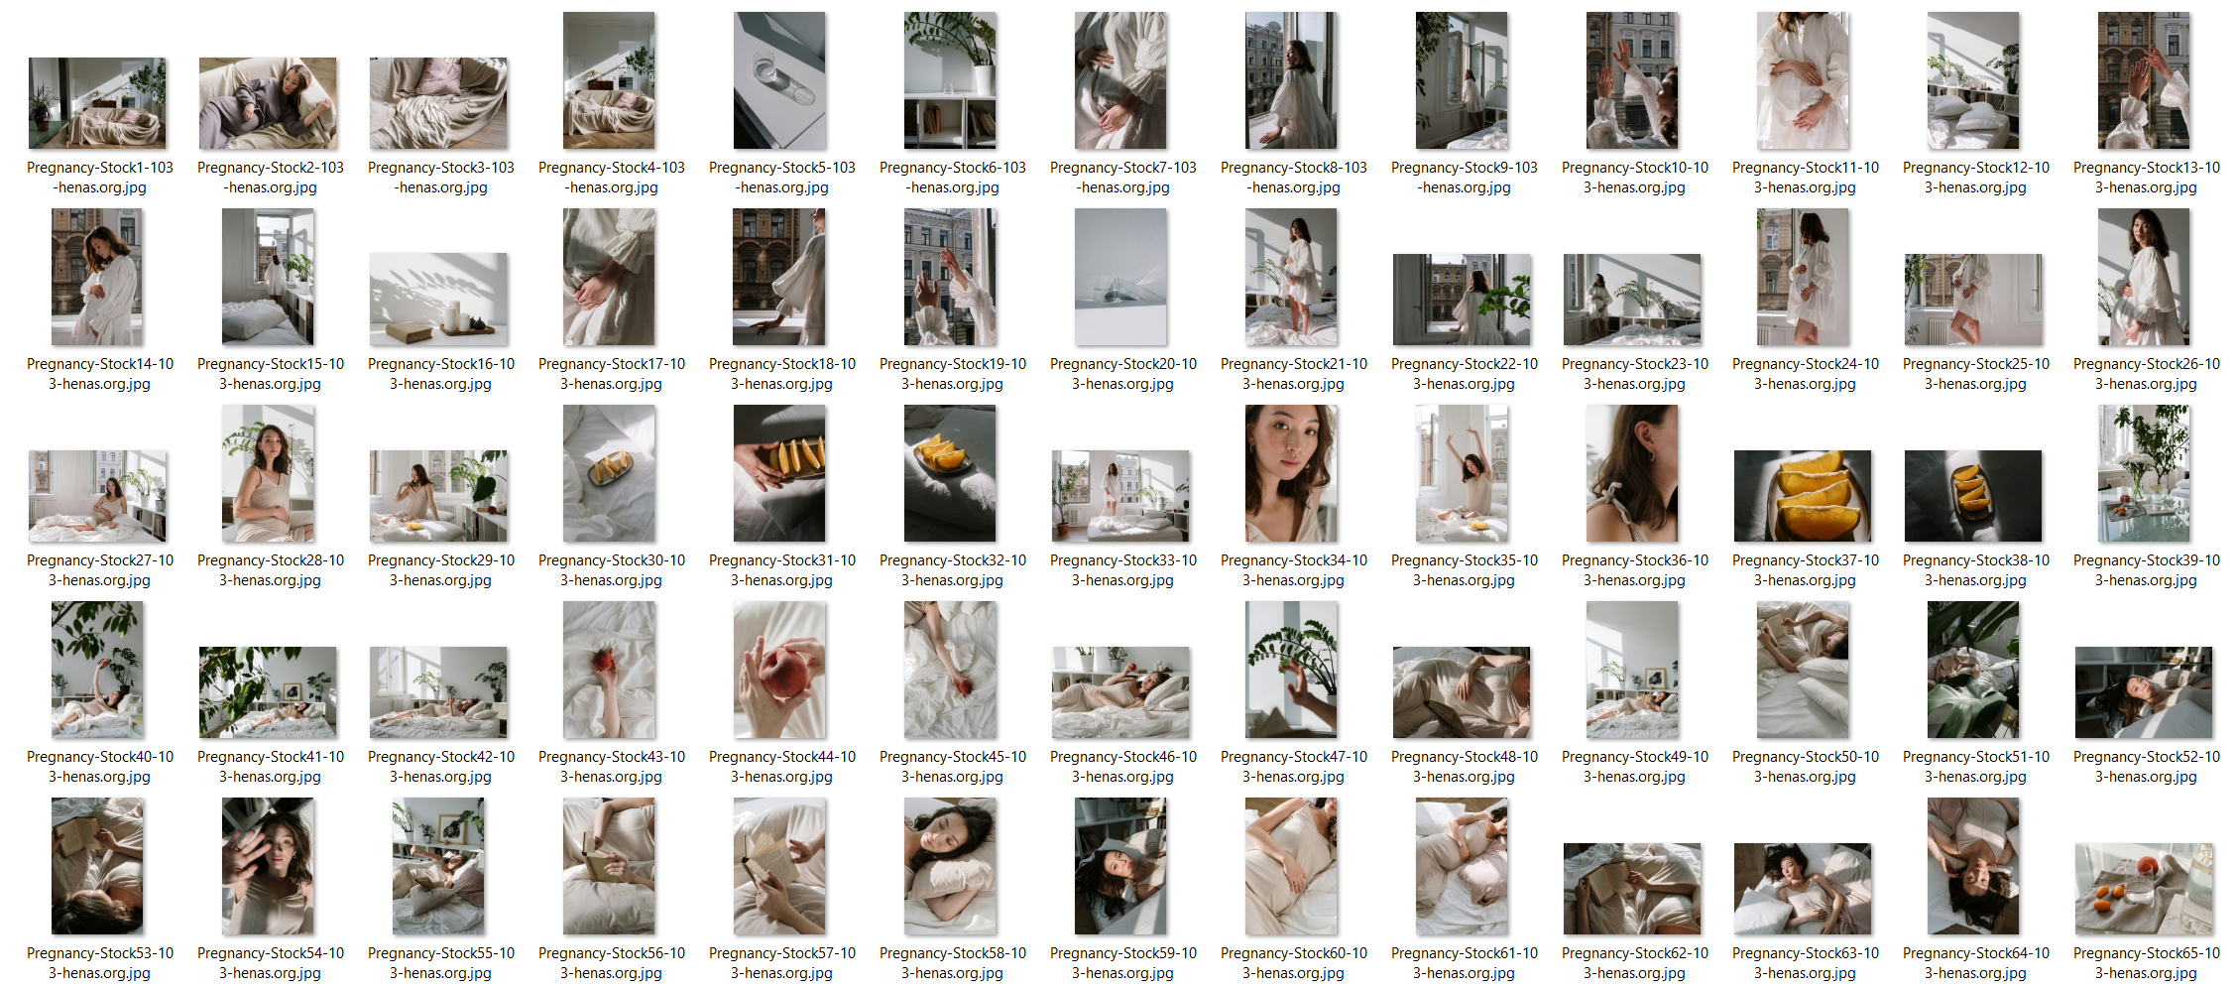The height and width of the screenshot is (988, 2236).
Task: Click the file name Pregnancy-Stock38-103-henas.org.jpg
Action: (x=1976, y=570)
